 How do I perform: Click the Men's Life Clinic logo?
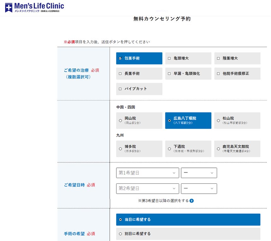pyautogui.click(x=34, y=8)
